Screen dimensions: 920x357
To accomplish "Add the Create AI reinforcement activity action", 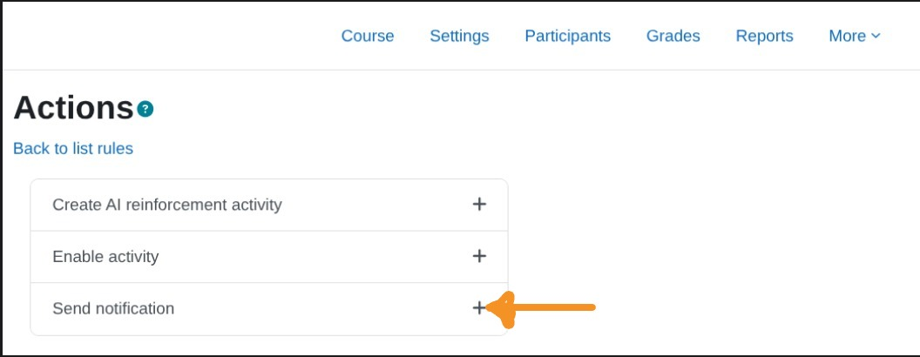I will tap(478, 204).
